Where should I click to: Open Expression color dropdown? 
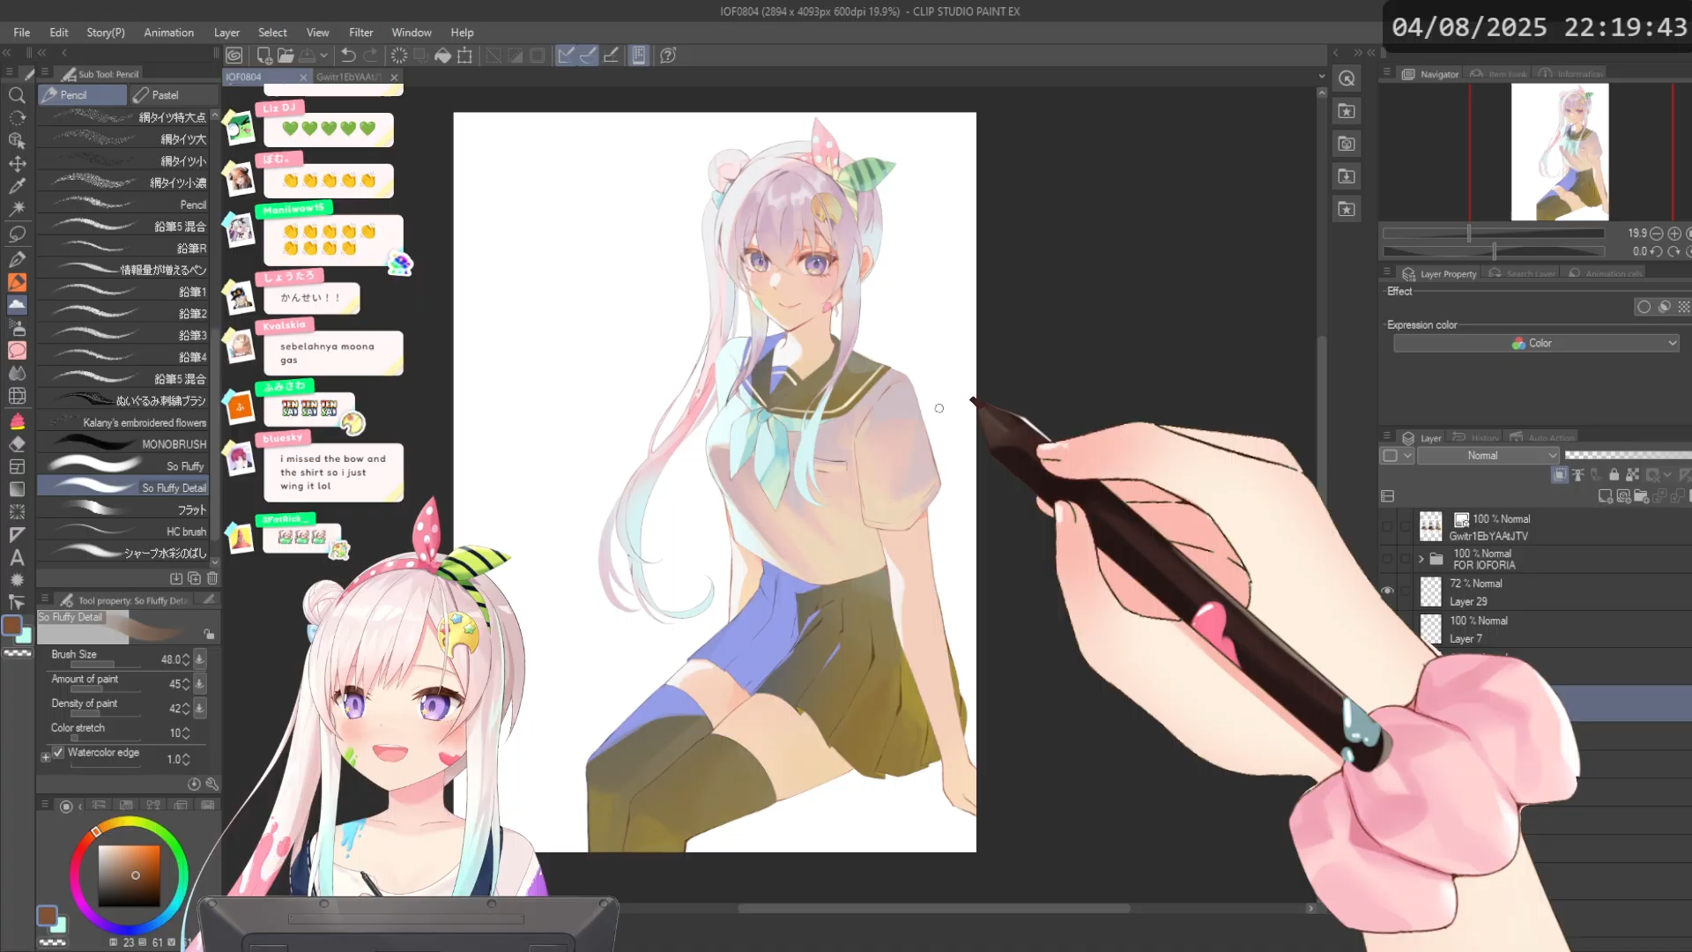click(1536, 344)
